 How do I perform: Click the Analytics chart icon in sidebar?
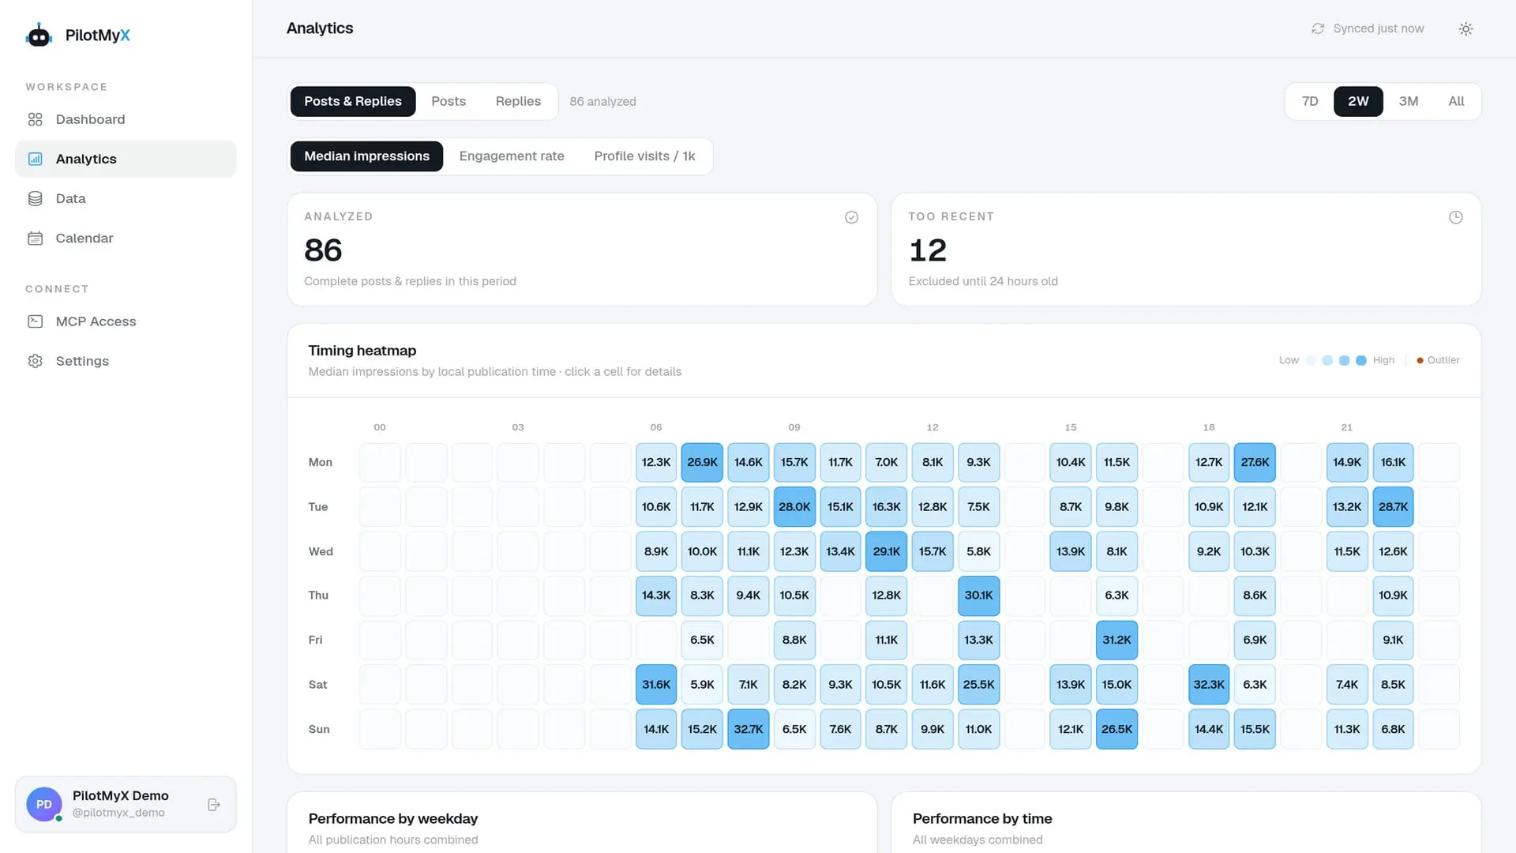[35, 159]
